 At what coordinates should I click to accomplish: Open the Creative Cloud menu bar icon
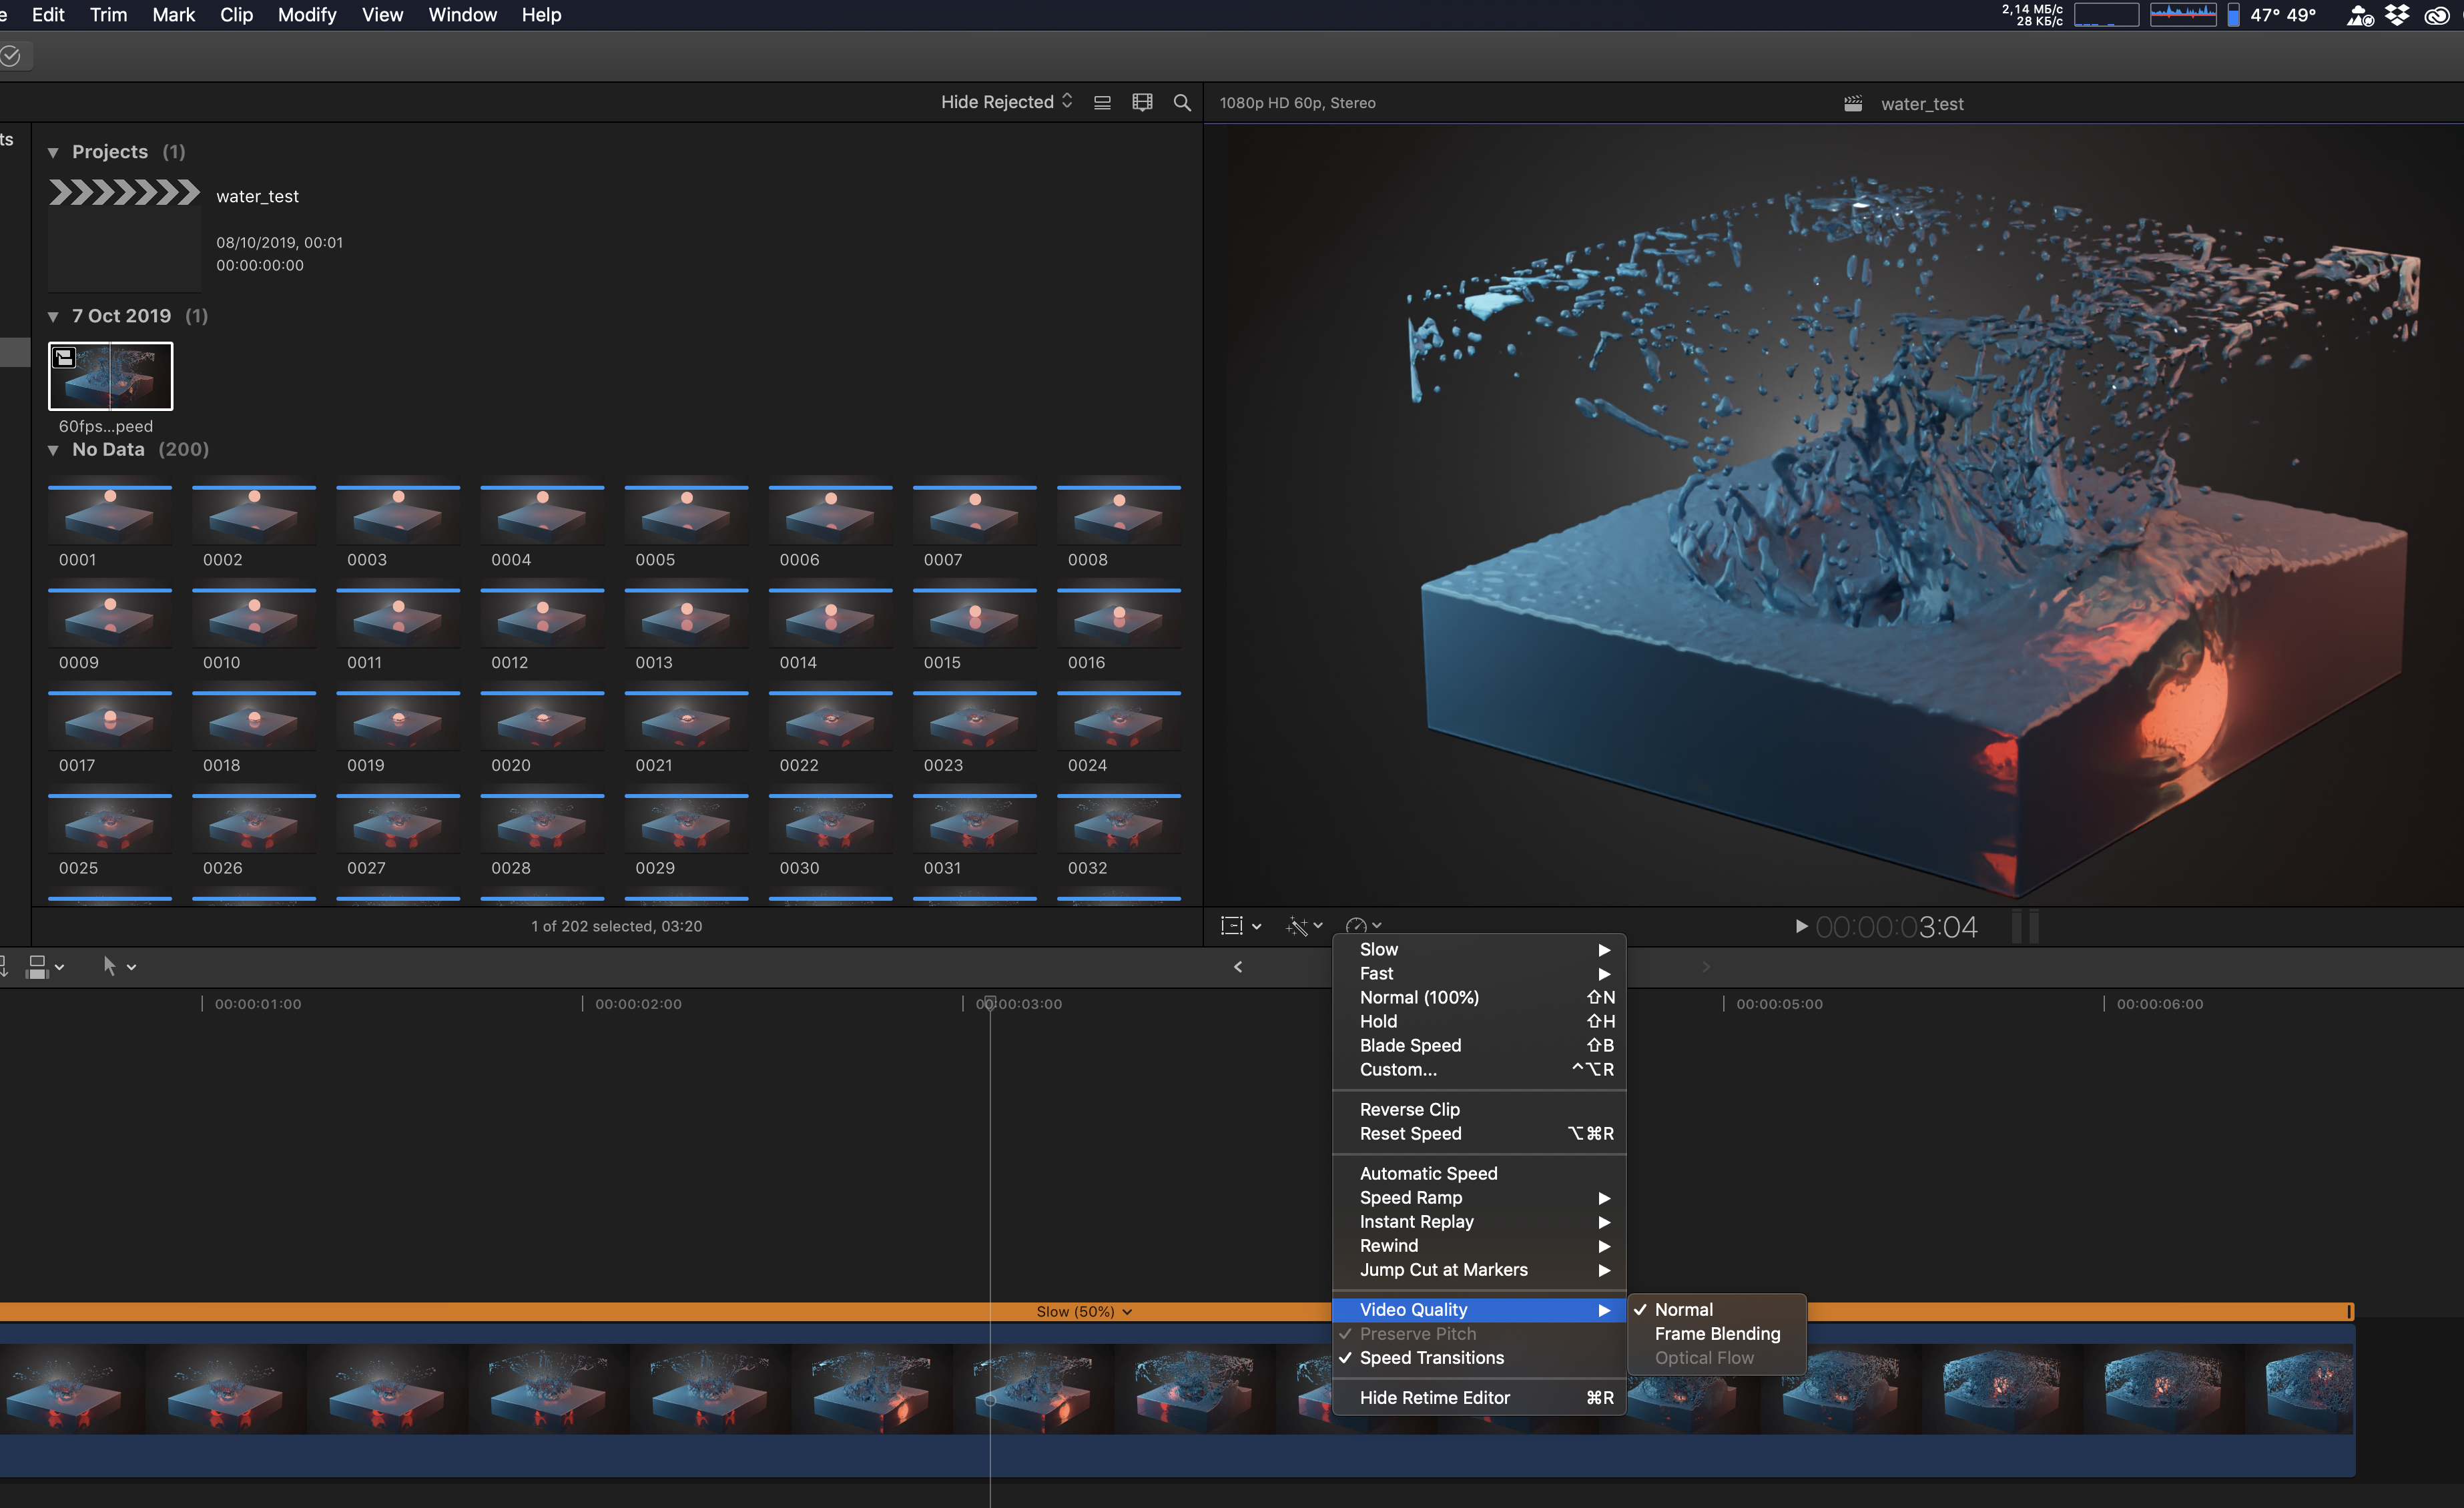tap(2437, 15)
